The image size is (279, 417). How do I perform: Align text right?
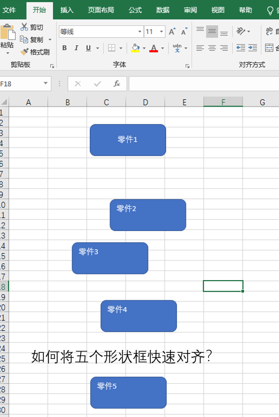coord(224,48)
